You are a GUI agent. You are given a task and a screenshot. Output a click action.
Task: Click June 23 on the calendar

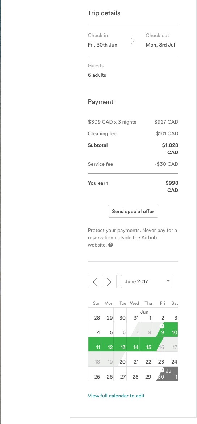159,359
